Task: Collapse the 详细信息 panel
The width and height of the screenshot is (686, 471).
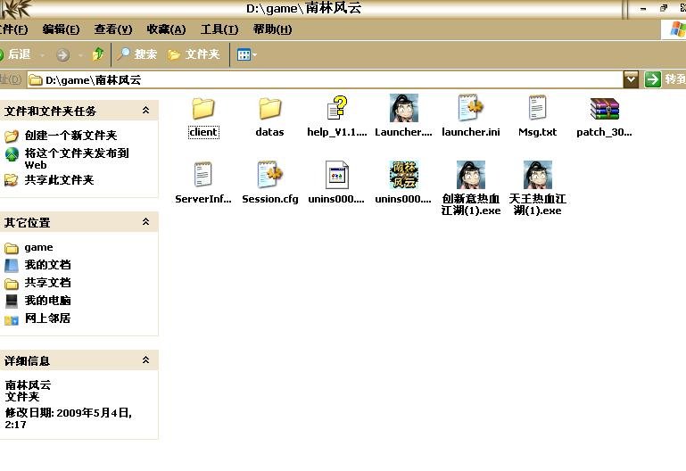Action: point(145,359)
